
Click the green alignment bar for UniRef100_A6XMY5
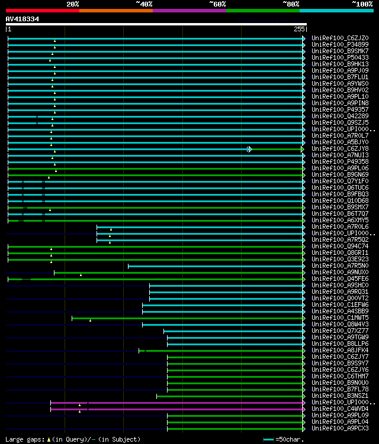(155, 221)
